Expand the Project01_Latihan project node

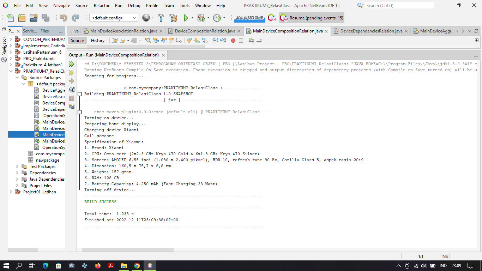pos(11,192)
